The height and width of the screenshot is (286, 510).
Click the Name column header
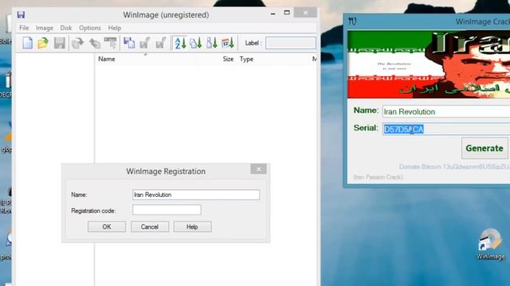107,59
